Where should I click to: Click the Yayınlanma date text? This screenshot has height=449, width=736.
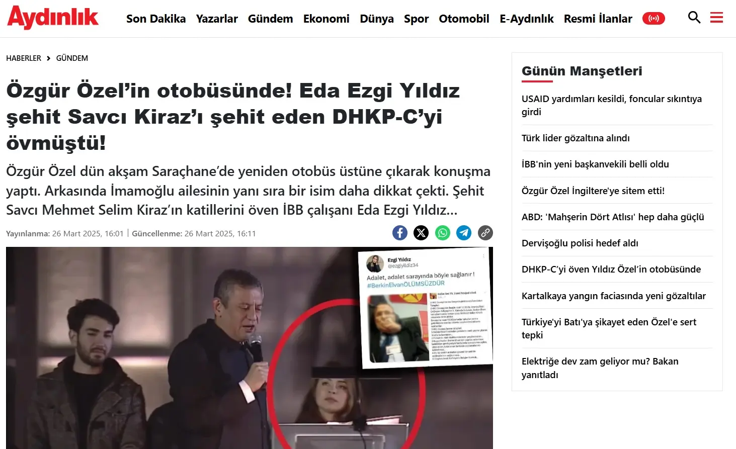coord(64,233)
